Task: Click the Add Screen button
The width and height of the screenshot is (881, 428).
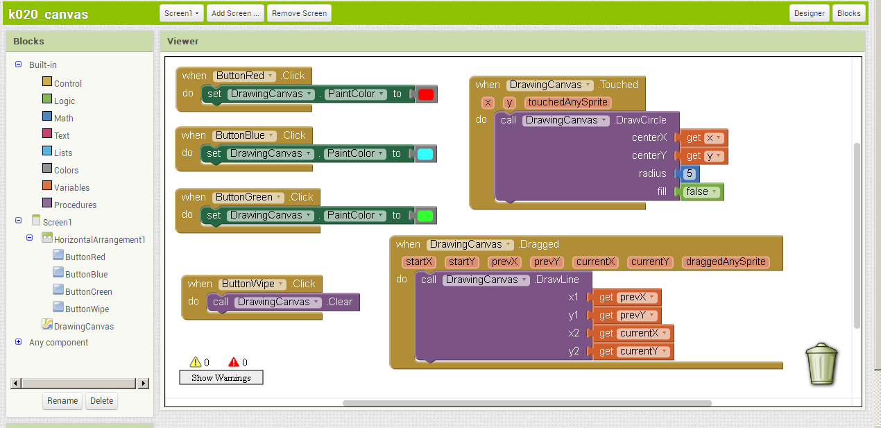Action: click(236, 13)
